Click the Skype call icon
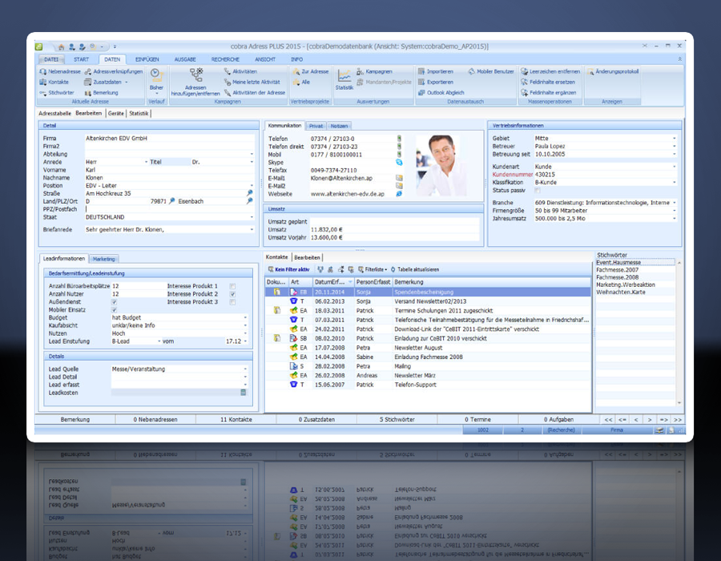721x561 pixels. (x=399, y=163)
